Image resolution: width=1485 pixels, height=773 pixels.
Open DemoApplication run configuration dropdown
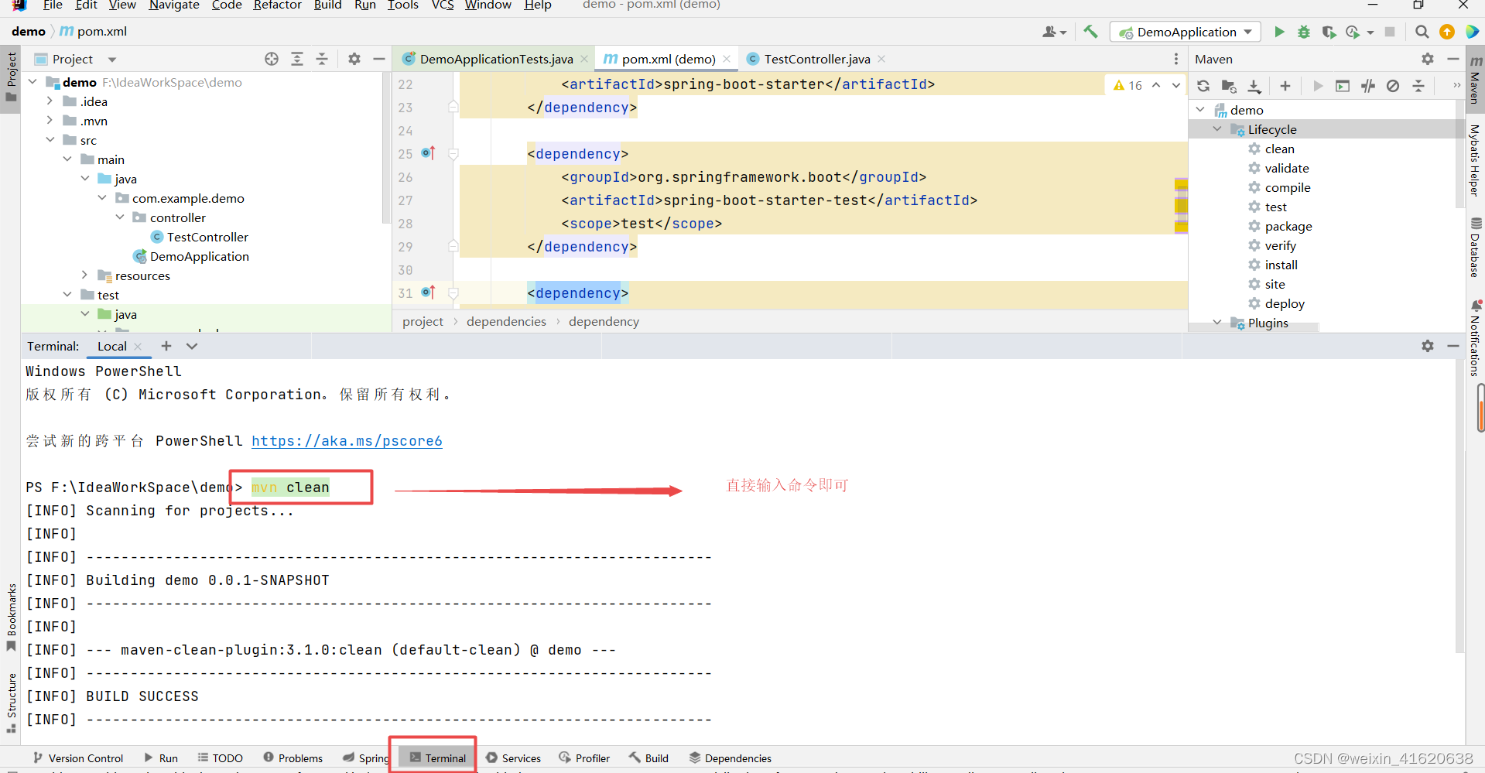1186,32
